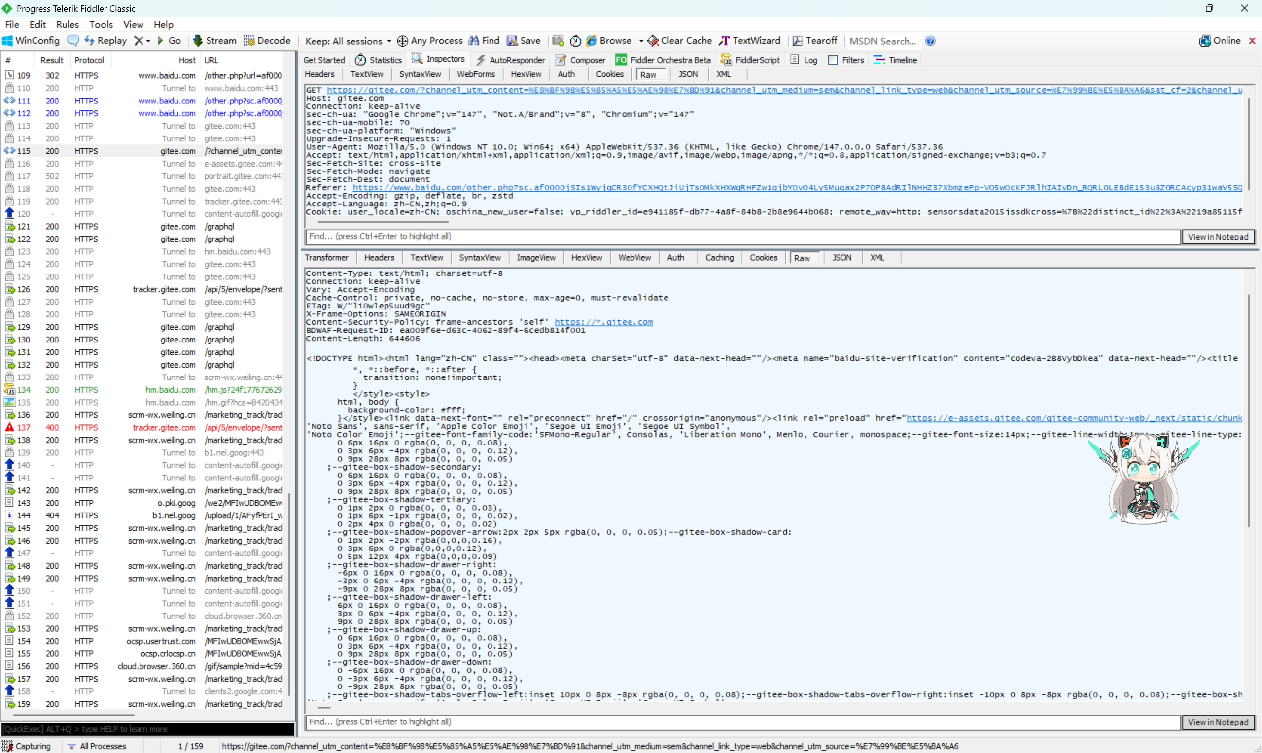This screenshot has height=753, width=1262.
Task: Click the Any Process crosshair icon
Action: click(402, 40)
